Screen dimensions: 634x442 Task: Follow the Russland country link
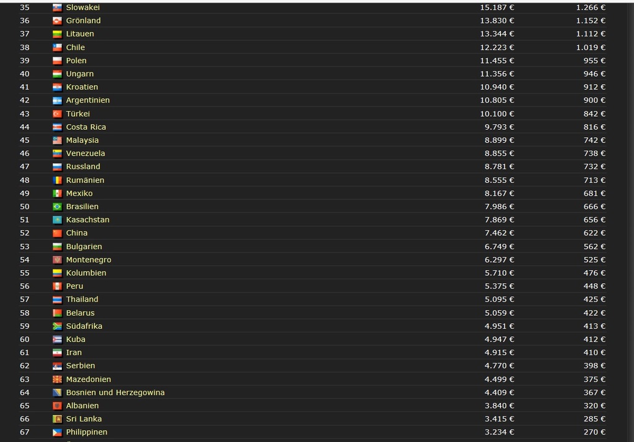83,166
